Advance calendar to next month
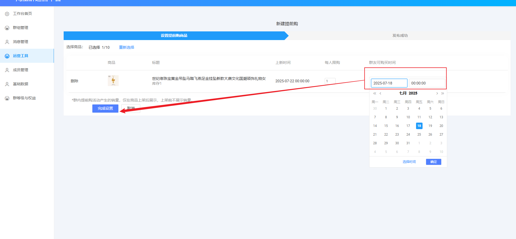The width and height of the screenshot is (516, 239). [437, 93]
